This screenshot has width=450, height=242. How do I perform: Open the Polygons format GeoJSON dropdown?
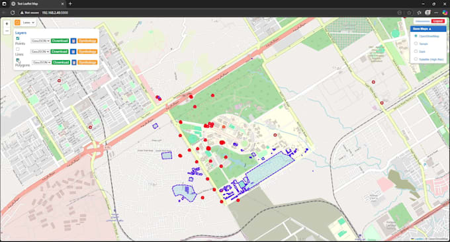41,62
